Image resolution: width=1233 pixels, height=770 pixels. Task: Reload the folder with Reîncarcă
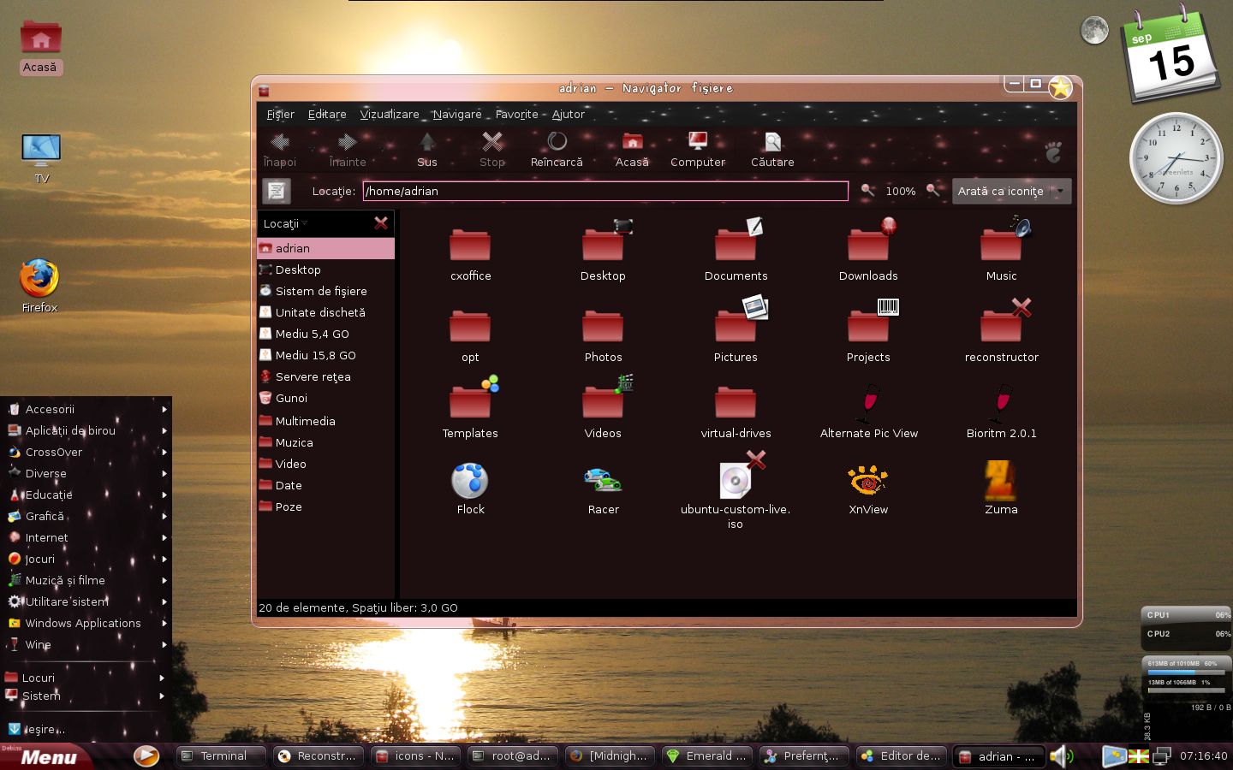tap(557, 150)
